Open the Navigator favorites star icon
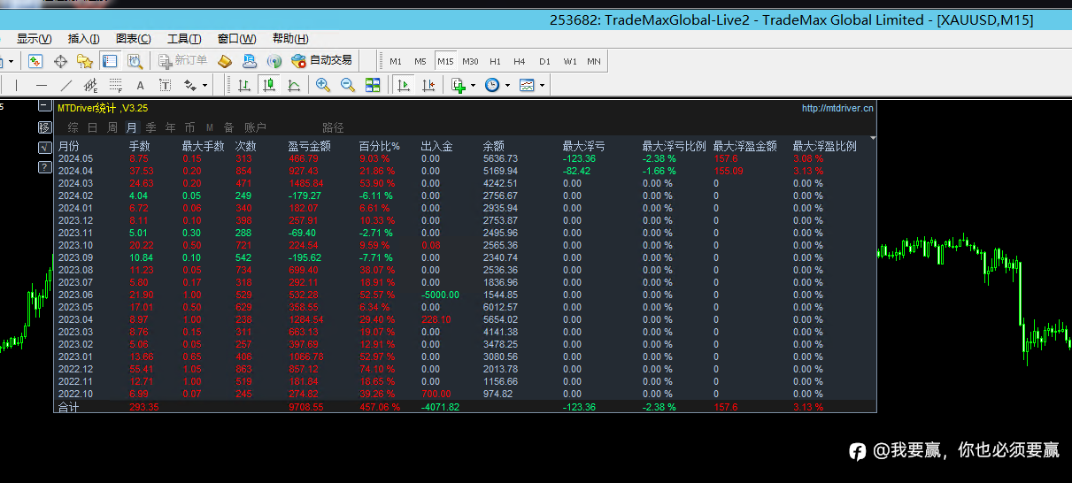Viewport: 1072px width, 483px height. pyautogui.click(x=85, y=61)
